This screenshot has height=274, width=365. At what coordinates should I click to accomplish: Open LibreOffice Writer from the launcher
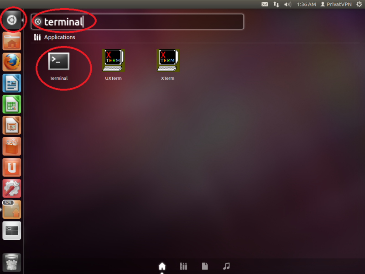(x=11, y=84)
